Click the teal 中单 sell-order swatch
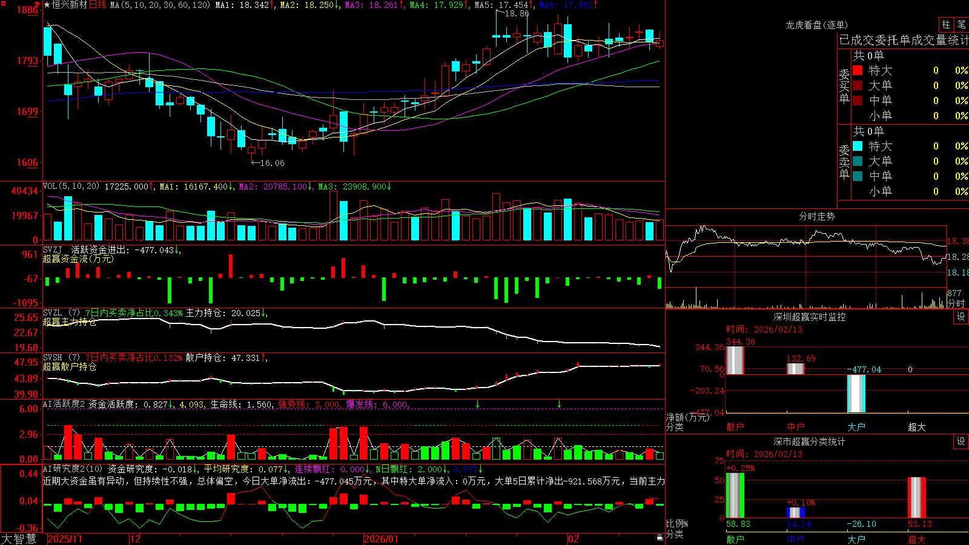 click(x=858, y=176)
